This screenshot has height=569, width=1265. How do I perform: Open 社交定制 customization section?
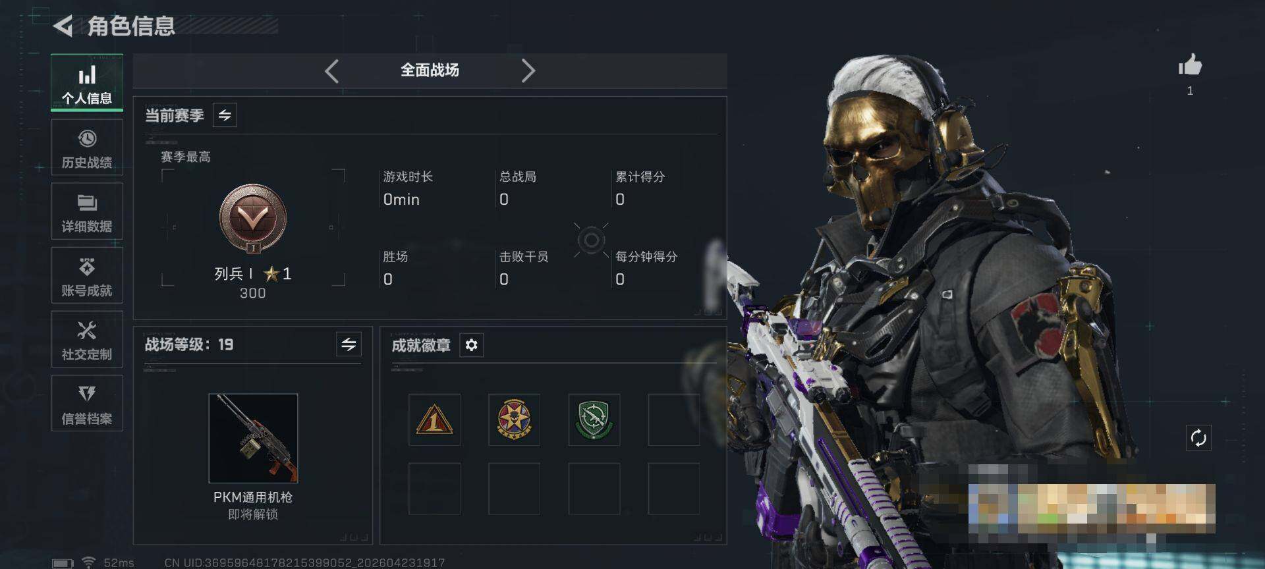[x=87, y=340]
